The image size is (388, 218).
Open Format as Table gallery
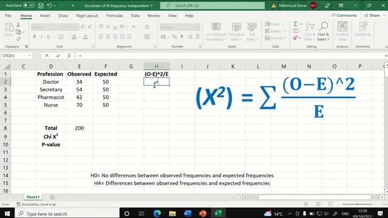pyautogui.click(x=236, y=32)
